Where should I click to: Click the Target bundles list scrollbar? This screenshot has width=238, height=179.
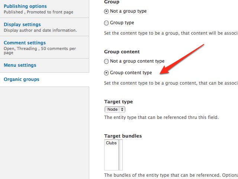pos(120,155)
